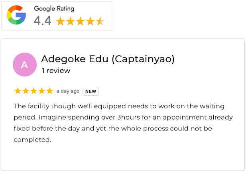The width and height of the screenshot is (246, 171).
Task: Click the pink avatar with letter A
Action: click(24, 64)
